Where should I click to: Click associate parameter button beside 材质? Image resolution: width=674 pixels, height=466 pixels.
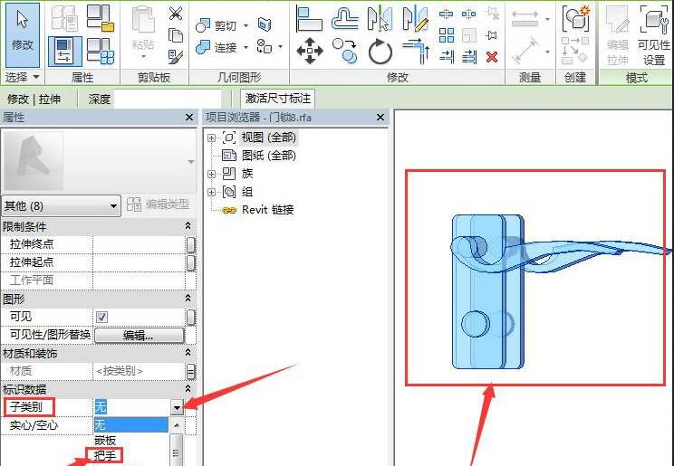click(191, 372)
